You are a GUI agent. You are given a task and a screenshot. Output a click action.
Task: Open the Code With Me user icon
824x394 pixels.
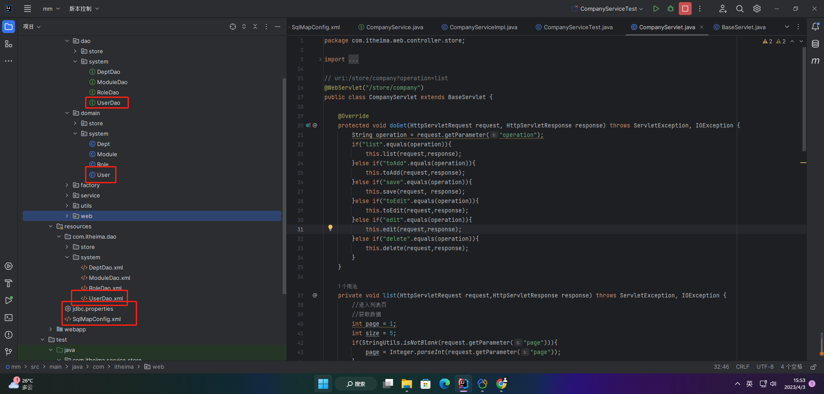coord(723,9)
